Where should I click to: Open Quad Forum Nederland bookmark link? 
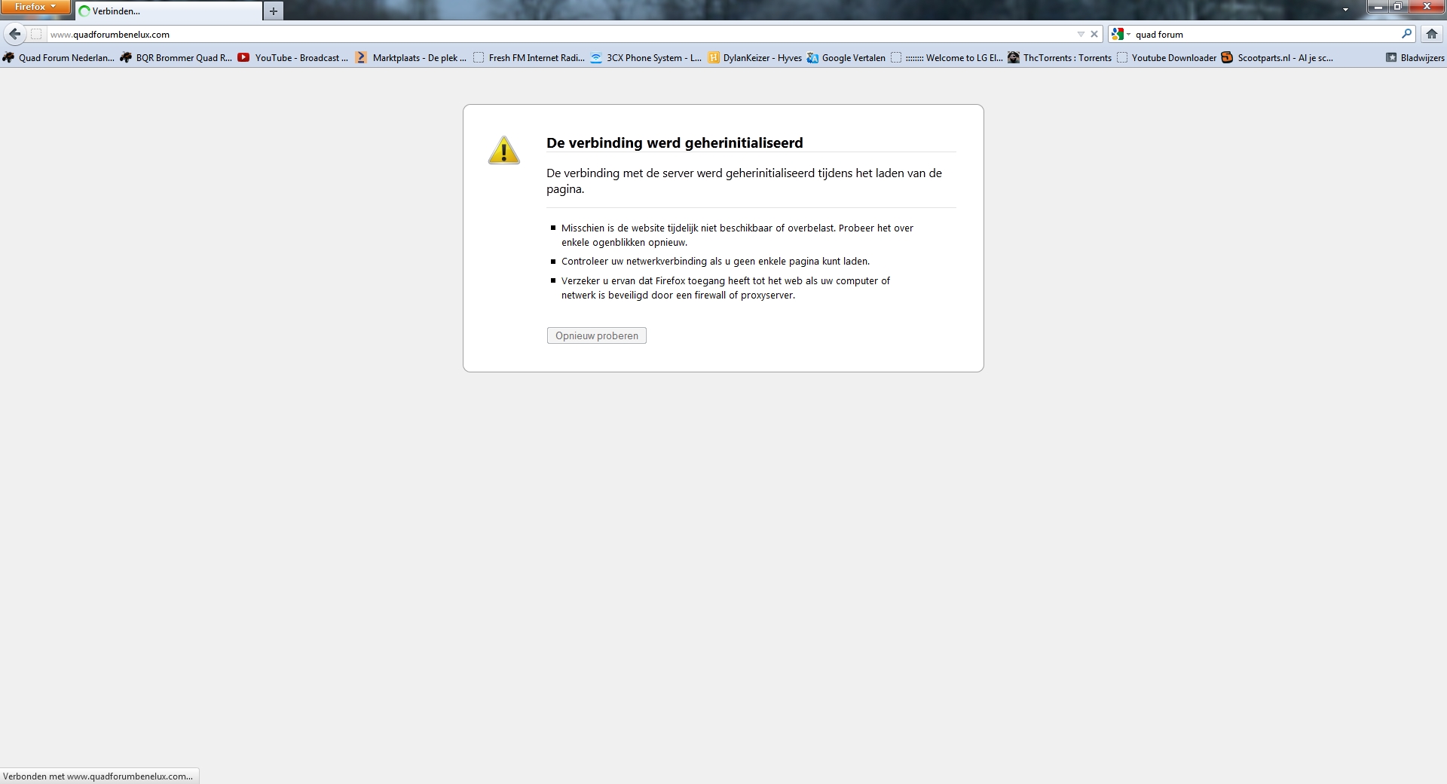tap(59, 58)
